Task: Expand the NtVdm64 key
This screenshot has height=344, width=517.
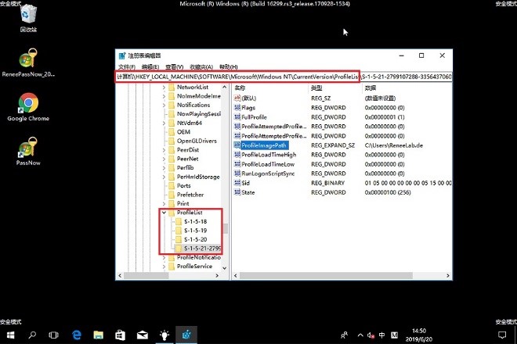Action: click(164, 123)
